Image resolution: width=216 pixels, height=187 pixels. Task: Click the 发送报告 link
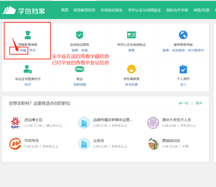tap(178, 50)
